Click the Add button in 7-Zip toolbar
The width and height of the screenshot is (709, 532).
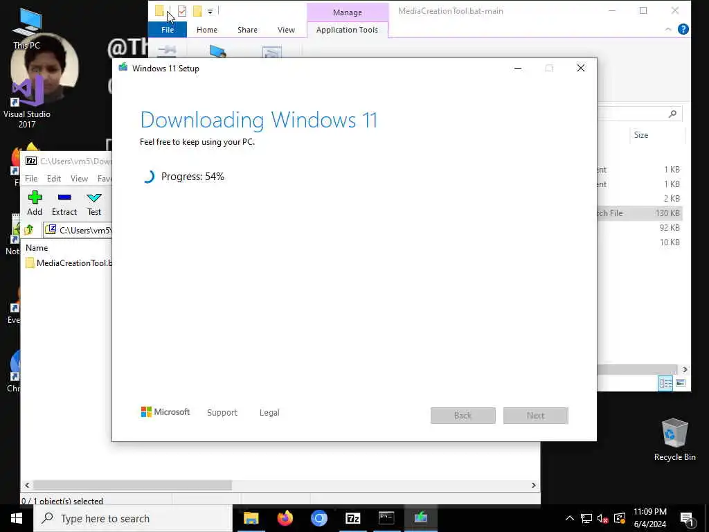click(35, 203)
